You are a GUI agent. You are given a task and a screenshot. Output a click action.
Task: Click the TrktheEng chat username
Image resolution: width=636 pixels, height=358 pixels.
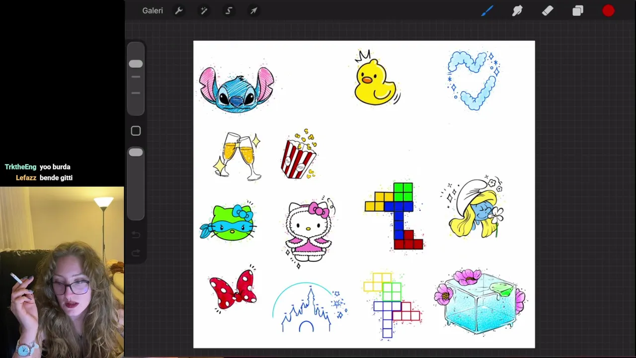[20, 167]
